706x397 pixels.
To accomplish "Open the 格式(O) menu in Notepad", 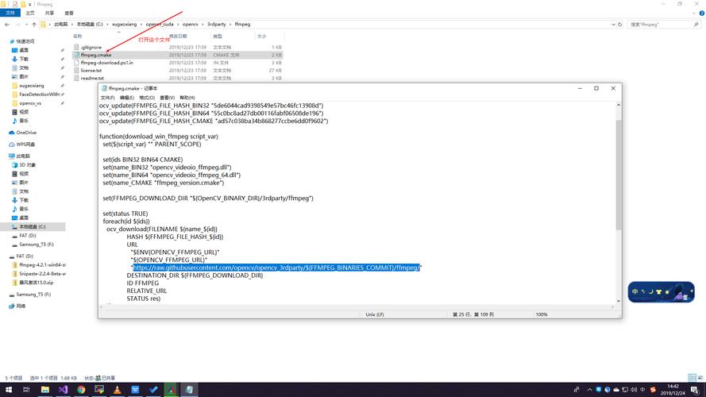I will 147,98.
